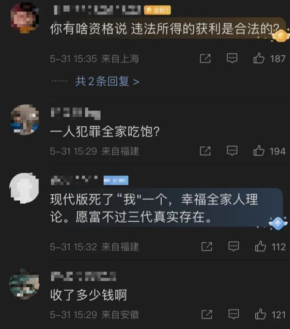This screenshot has width=290, height=329.
Task: Like the 一人犯罪全家吃饱 comment
Action: point(259,151)
